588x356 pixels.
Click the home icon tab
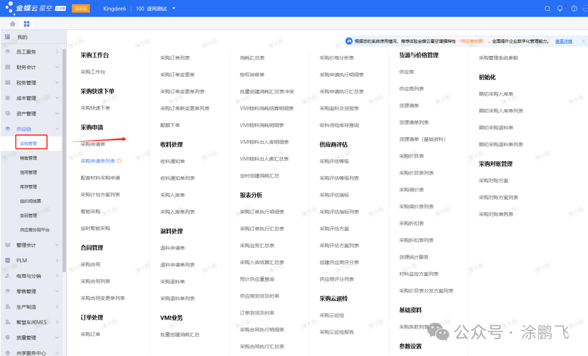[x=13, y=23]
